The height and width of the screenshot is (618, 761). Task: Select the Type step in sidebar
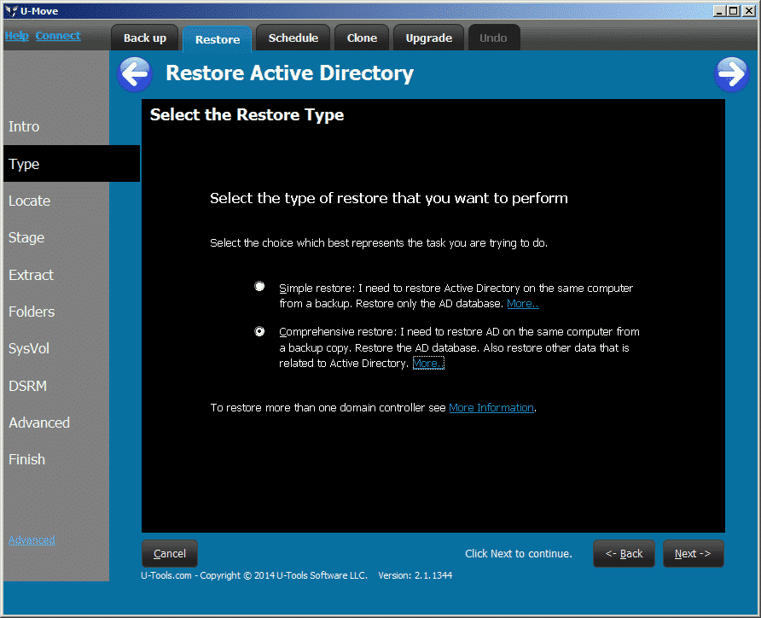(72, 164)
